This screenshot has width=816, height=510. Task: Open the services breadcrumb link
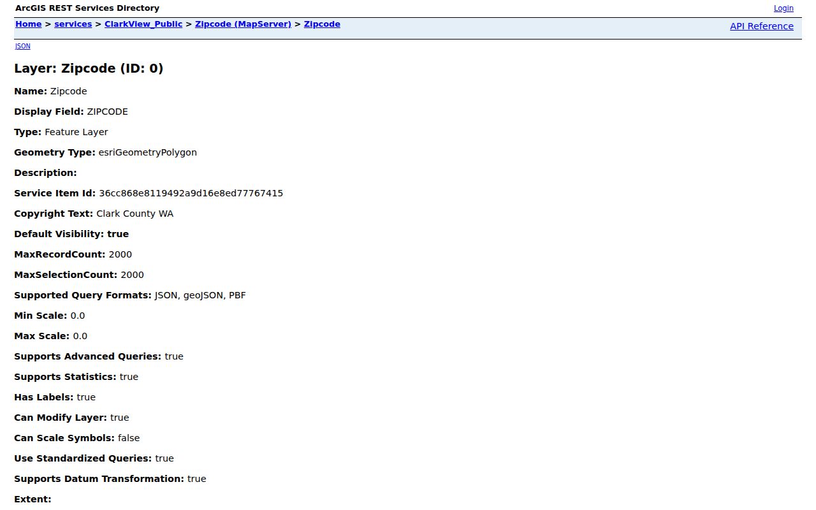pyautogui.click(x=73, y=24)
